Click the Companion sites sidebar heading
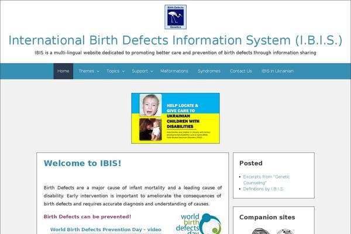 tap(267, 217)
